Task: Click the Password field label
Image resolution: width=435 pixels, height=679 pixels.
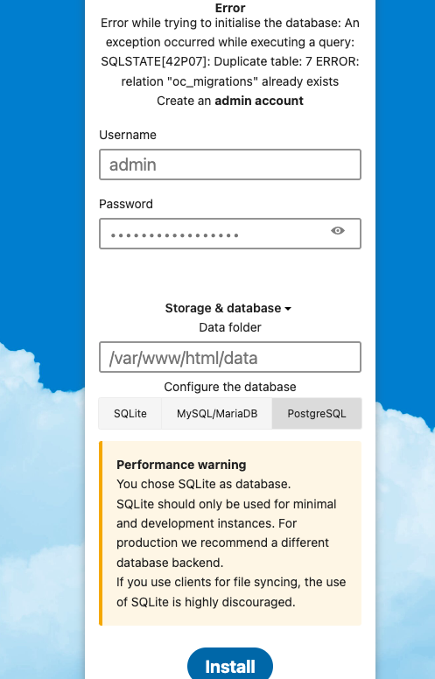Action: pyautogui.click(x=126, y=204)
